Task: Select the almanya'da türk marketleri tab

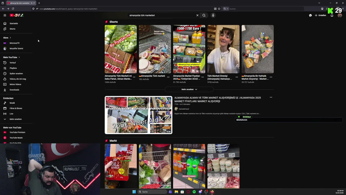Action: tap(21, 3)
